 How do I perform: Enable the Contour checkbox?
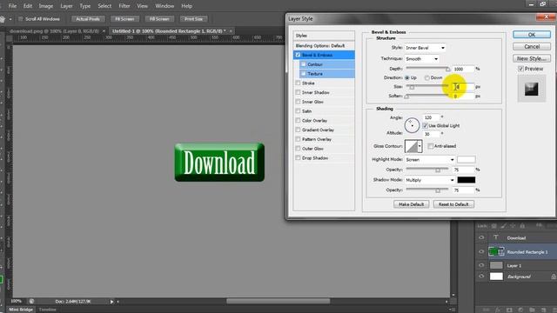304,64
